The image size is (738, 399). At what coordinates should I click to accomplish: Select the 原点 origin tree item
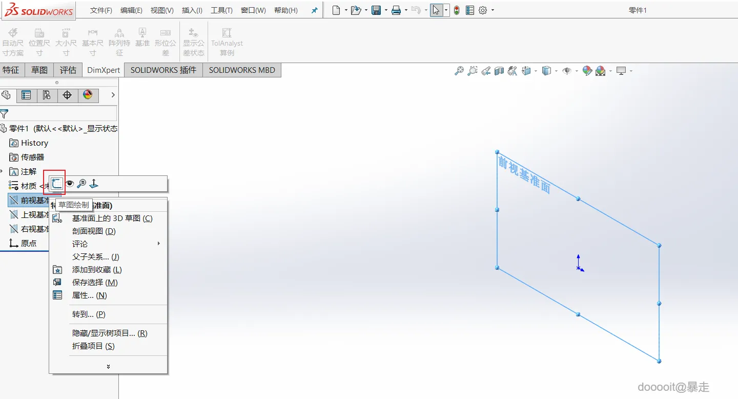23,244
